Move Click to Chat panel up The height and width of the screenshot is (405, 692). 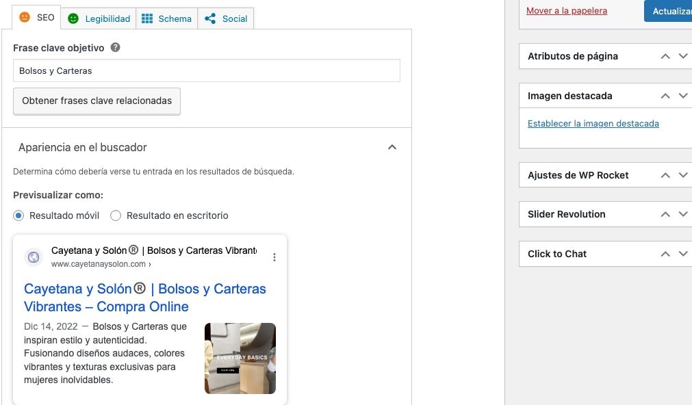point(665,254)
